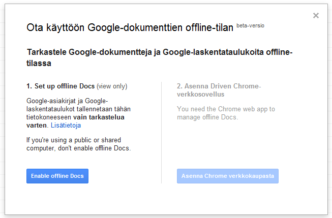
Task: Click the '(view only)' text
Action: 112,86
